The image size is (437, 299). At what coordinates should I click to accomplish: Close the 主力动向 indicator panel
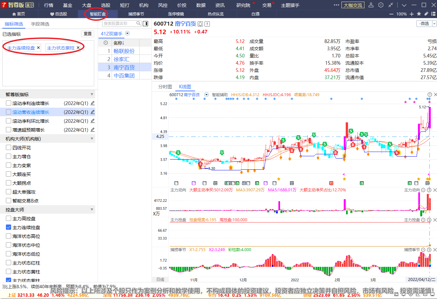click(435, 190)
